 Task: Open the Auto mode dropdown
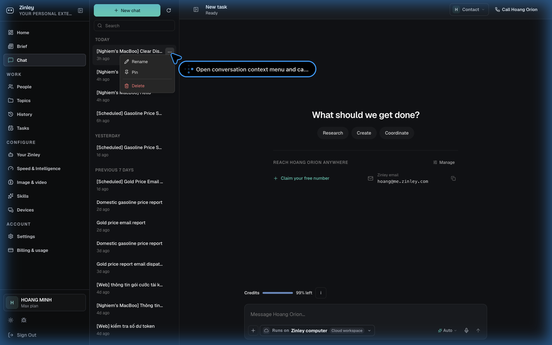point(447,331)
